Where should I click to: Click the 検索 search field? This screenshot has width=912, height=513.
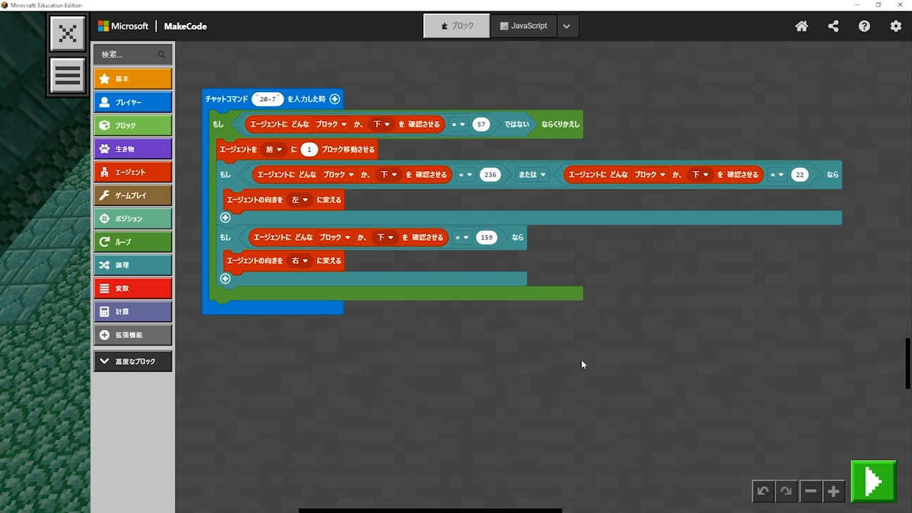pyautogui.click(x=128, y=55)
